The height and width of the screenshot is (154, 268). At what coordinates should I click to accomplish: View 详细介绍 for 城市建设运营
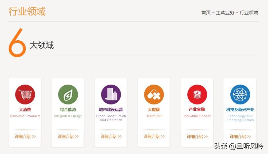(x=111, y=136)
